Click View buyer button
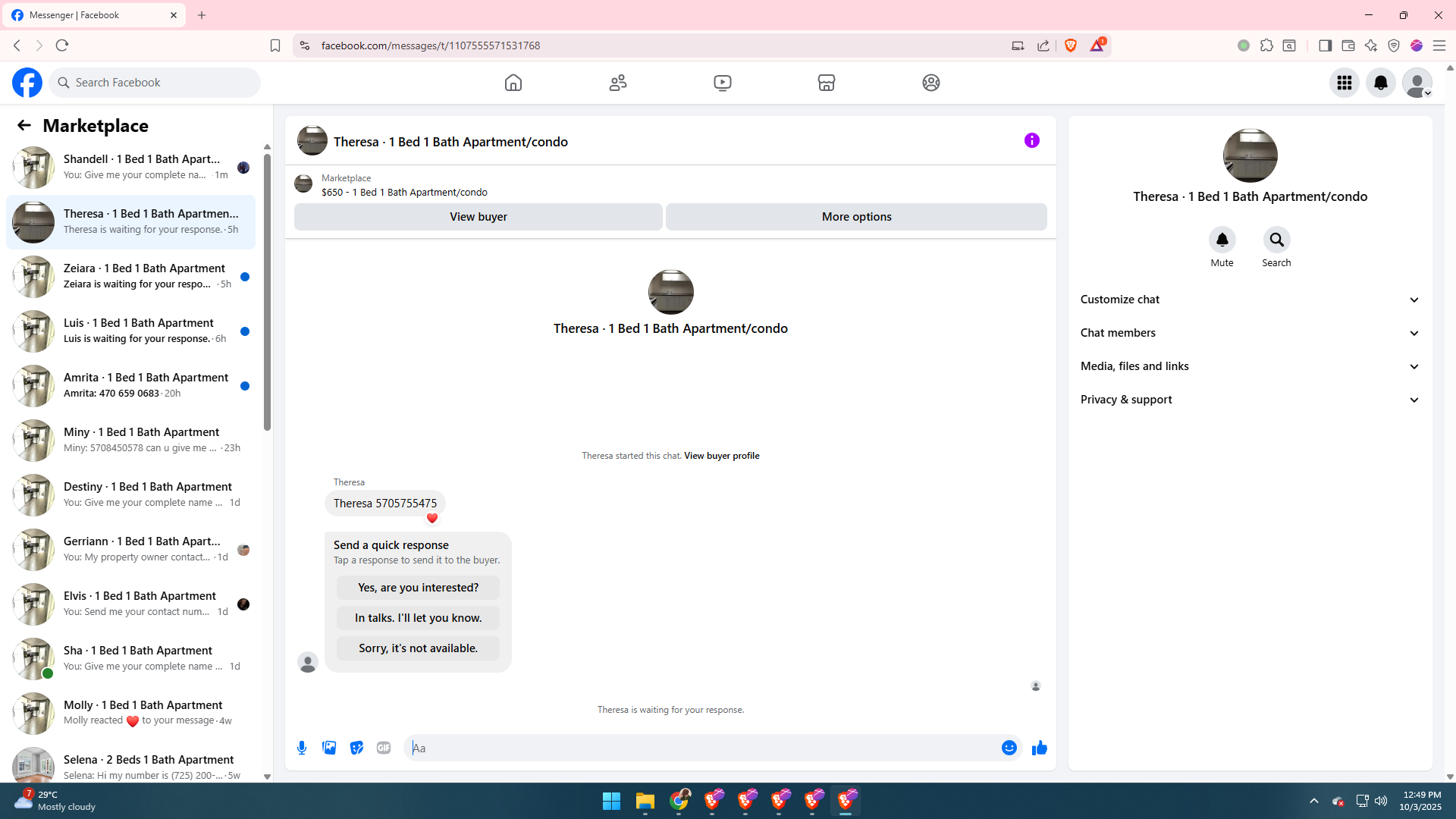1456x819 pixels. 478,217
